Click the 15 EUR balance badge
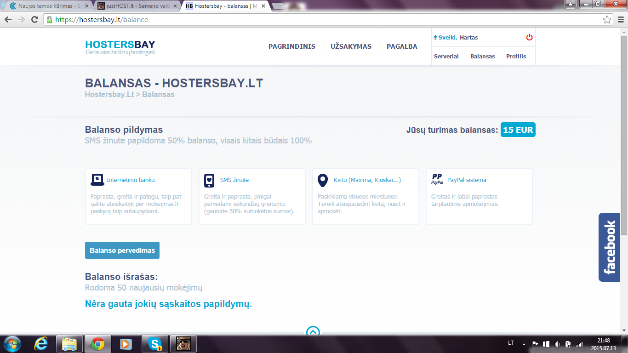 pyautogui.click(x=518, y=130)
